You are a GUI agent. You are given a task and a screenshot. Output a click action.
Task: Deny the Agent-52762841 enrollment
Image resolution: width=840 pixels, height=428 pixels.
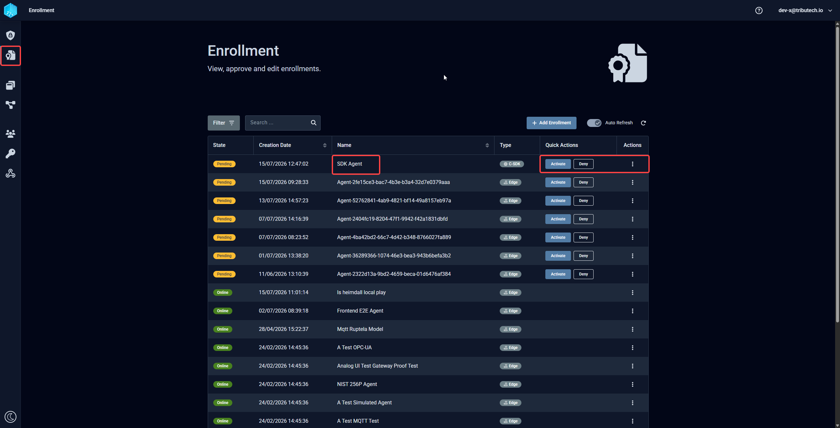(x=583, y=201)
